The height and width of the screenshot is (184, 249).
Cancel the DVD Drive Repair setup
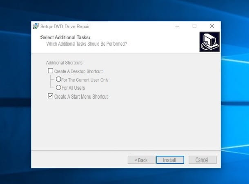click(202, 160)
